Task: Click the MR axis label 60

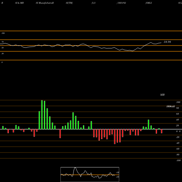Action: (x=178, y=114)
